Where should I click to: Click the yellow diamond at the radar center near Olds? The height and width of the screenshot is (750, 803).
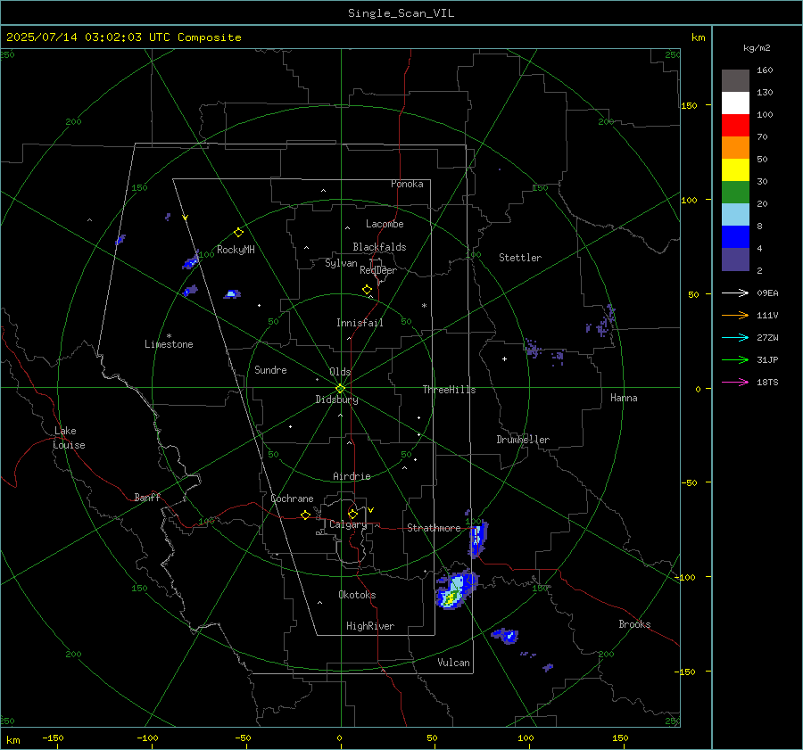(340, 389)
